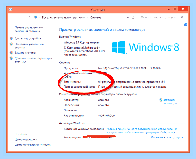The height and width of the screenshot is (159, 196).
Task: Click the Компьютер: adminko value
Action: [x=103, y=100]
